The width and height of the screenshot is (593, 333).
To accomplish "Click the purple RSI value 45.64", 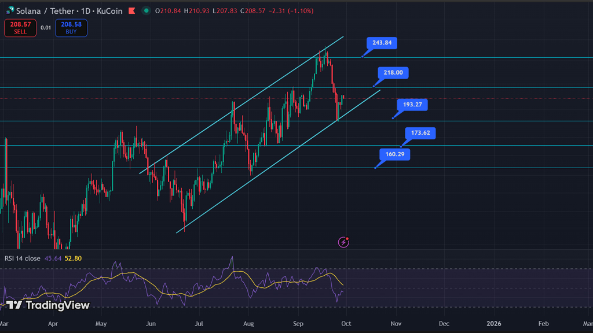I will point(52,258).
